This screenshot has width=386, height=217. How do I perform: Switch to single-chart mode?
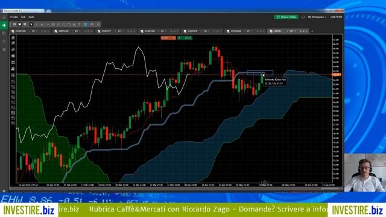[x=19, y=24]
